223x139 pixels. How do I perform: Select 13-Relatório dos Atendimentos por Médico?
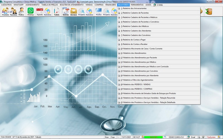pos(159,62)
